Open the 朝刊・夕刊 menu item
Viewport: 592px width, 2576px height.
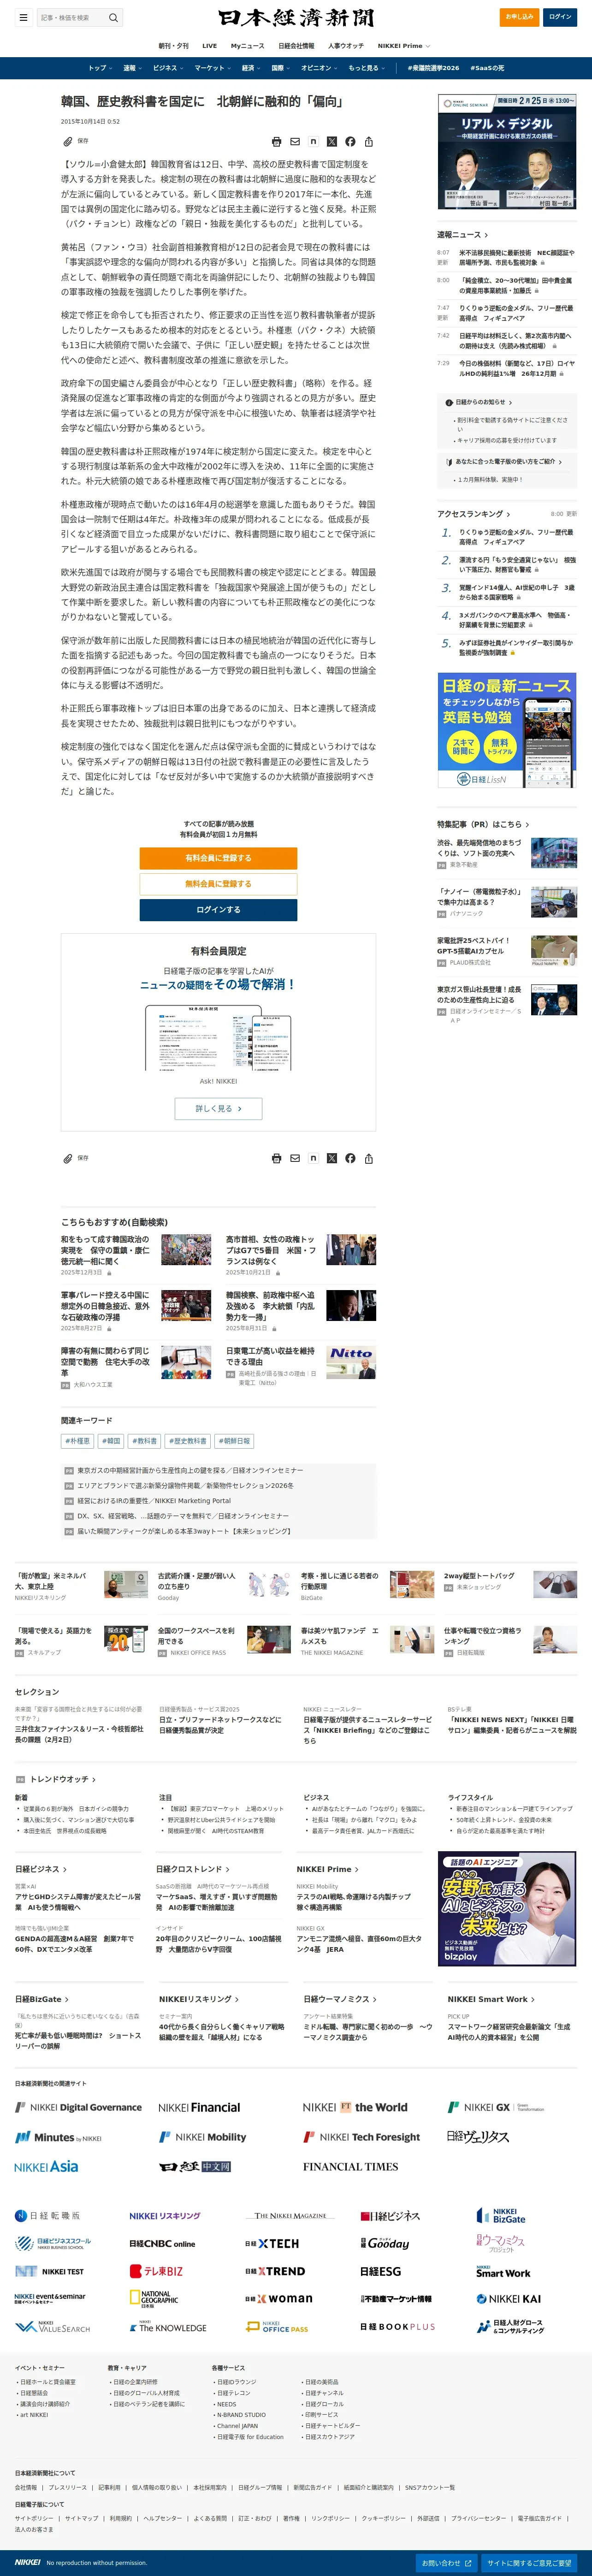173,46
